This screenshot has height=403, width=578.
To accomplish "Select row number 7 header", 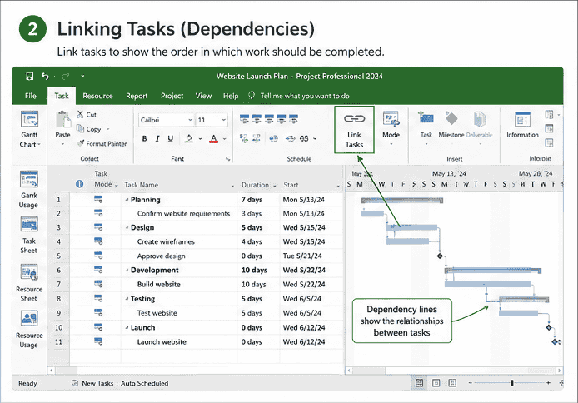I will [58, 285].
